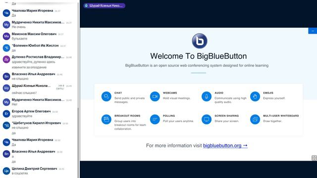Click name Мамонов Максим Олегович
317x178 pixels.
click(x=34, y=34)
